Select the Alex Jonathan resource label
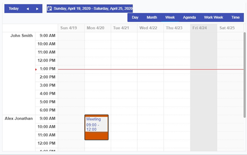This screenshot has width=247, height=155. pyautogui.click(x=19, y=119)
